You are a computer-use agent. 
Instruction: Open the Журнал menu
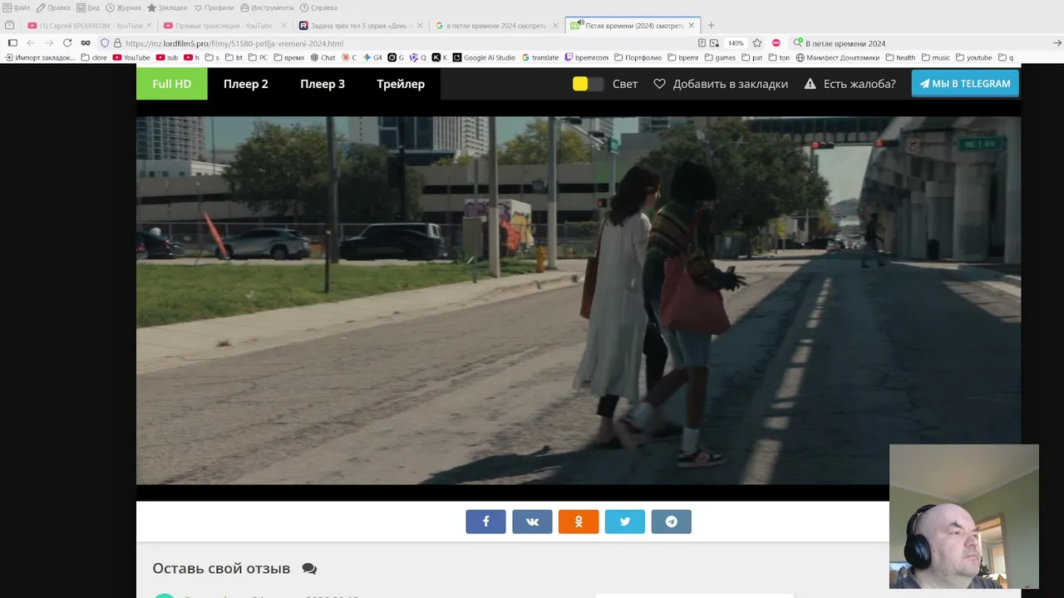(124, 7)
